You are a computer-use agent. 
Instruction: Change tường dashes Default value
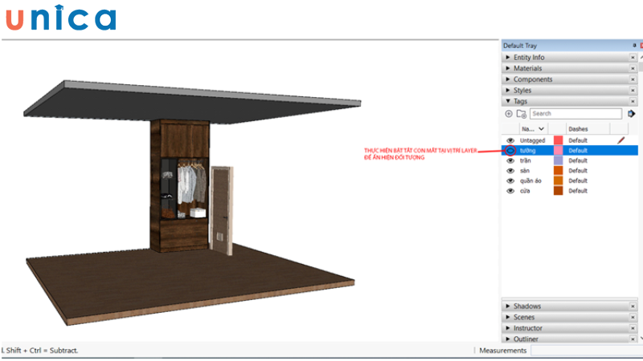click(x=578, y=151)
